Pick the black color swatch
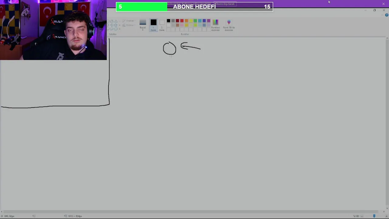The height and width of the screenshot is (219, 389). [x=168, y=21]
